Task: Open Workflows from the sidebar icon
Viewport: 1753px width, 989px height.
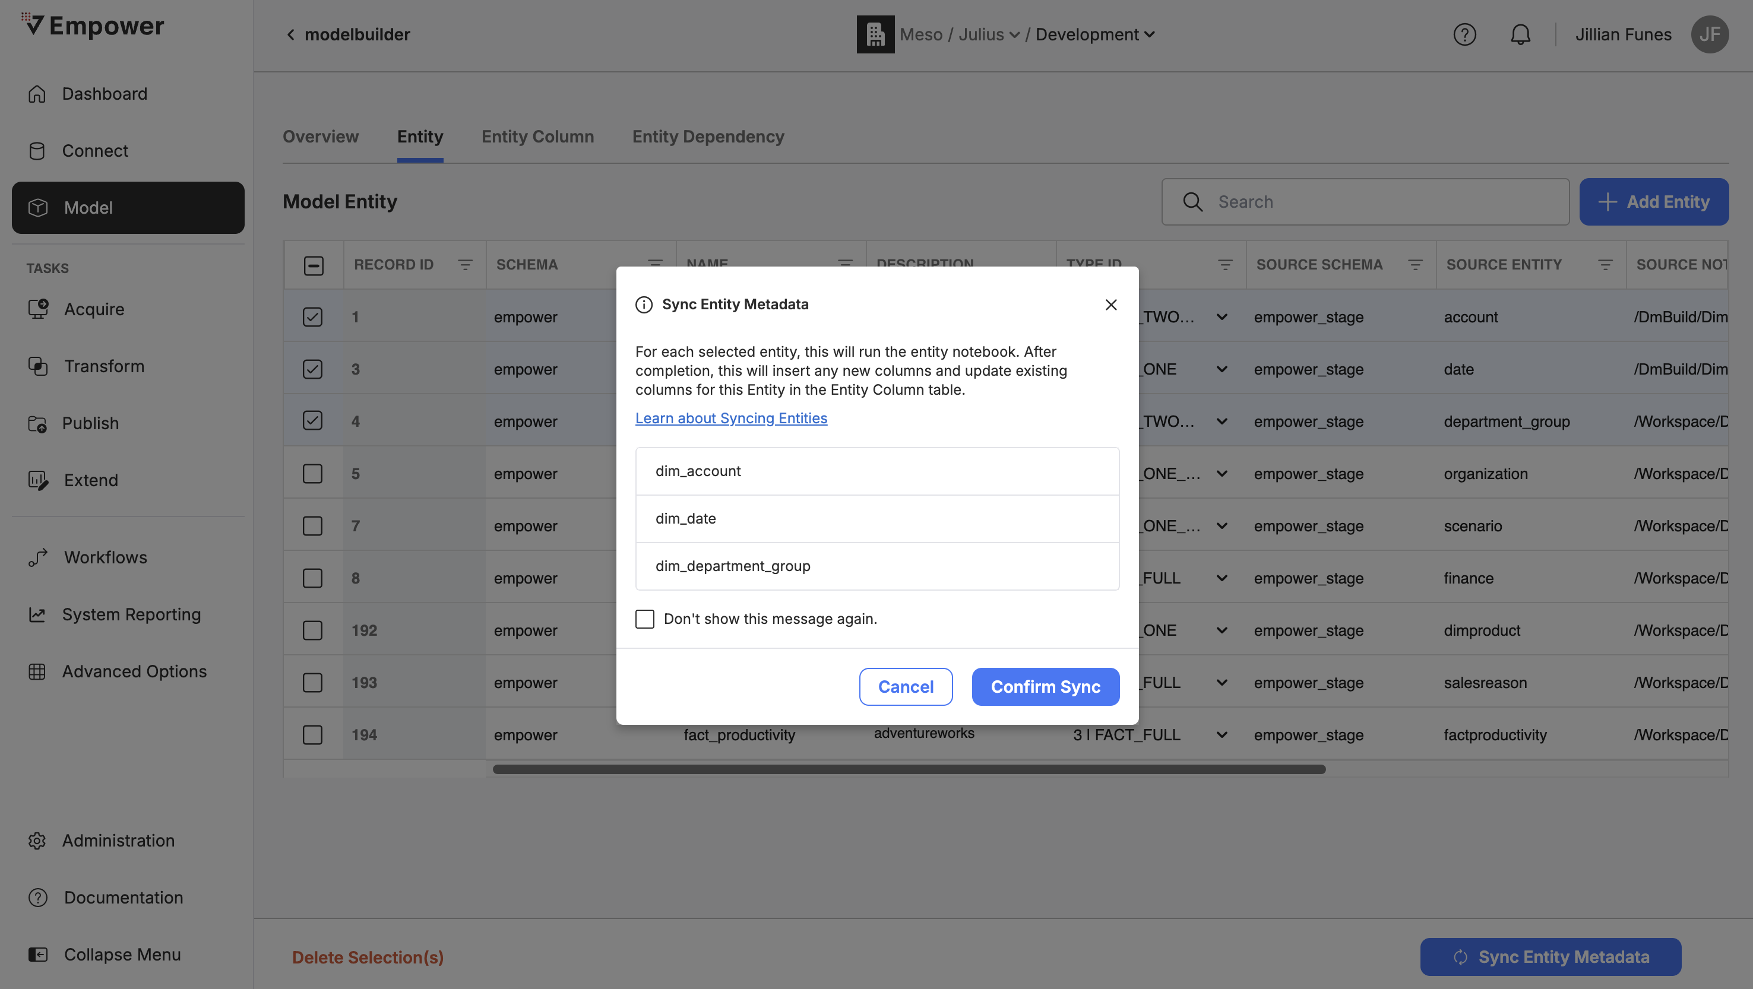Action: (38, 557)
